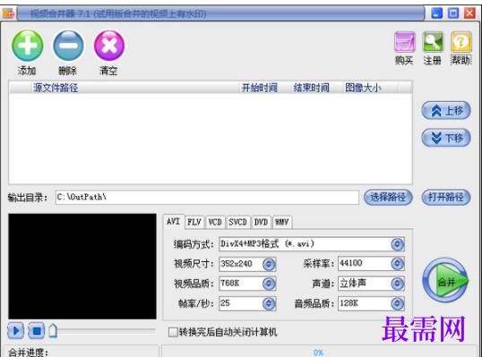The image size is (482, 357).
Task: Open the Register (注册) key icon
Action: click(433, 42)
